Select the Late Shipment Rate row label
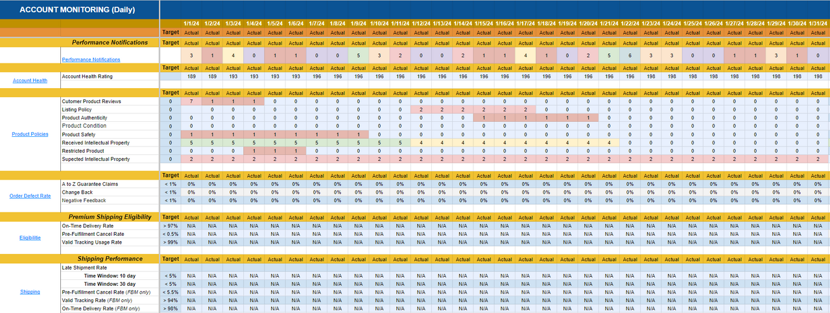This screenshot has width=830, height=313. (85, 267)
